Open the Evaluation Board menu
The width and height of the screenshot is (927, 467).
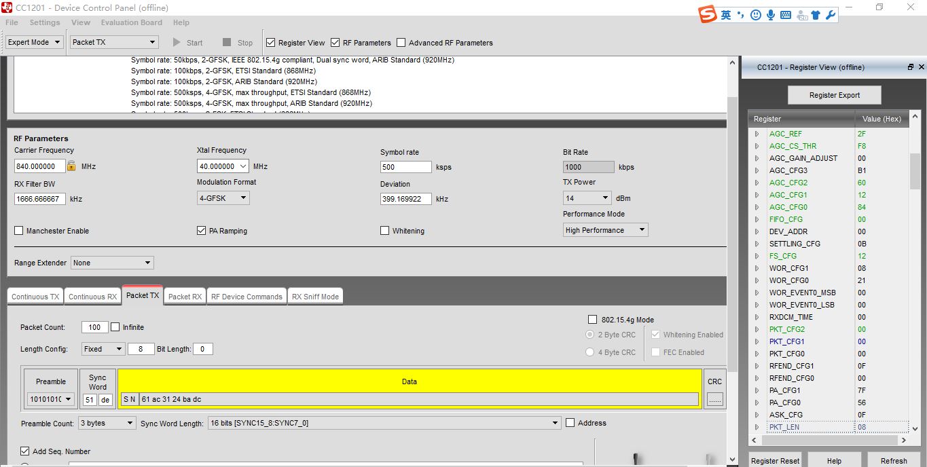(132, 22)
